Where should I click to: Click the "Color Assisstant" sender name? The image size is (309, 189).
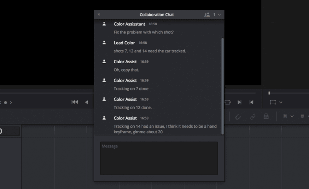(x=130, y=24)
